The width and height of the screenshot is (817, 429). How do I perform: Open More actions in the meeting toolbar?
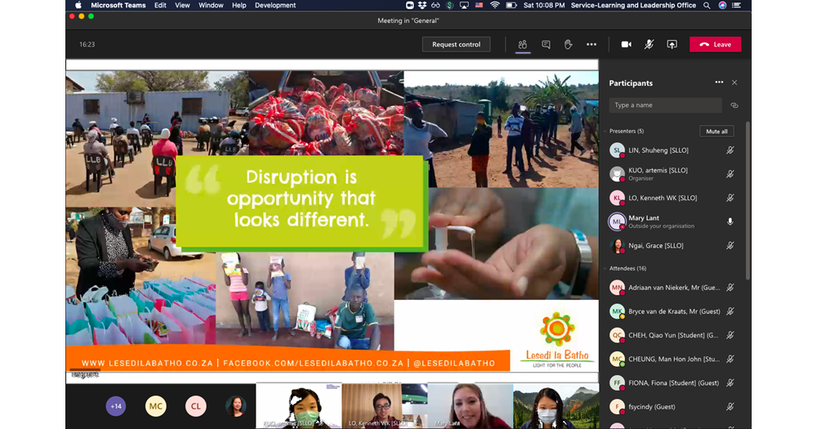coord(592,44)
